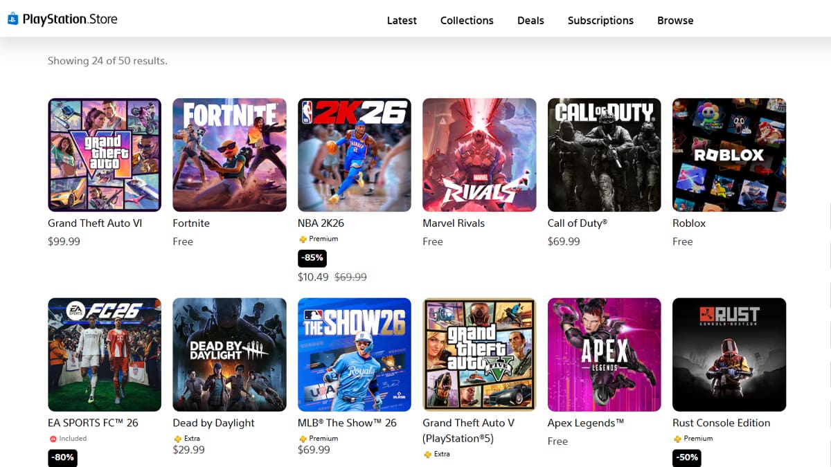Click the PlayStation Store logo

pos(62,19)
